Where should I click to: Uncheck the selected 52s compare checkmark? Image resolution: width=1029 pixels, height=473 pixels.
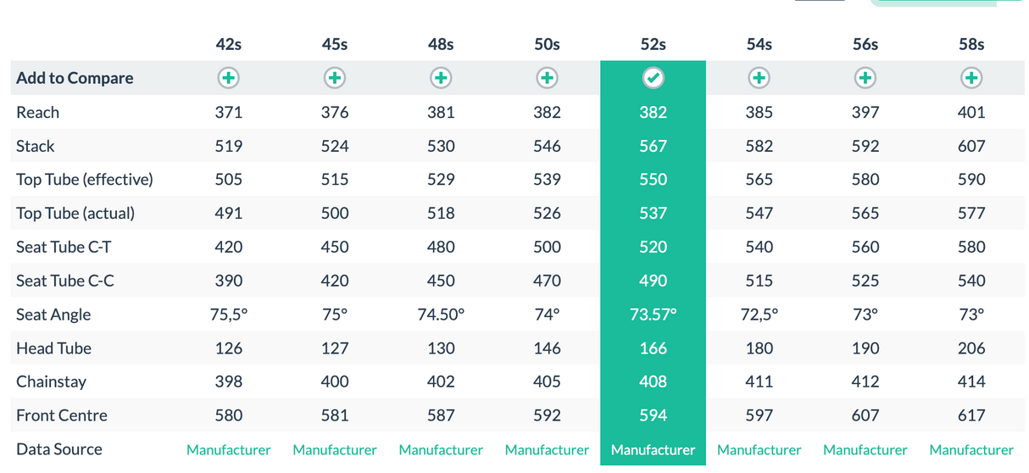click(653, 78)
